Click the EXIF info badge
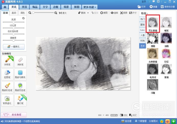This screenshot has width=177, height=124. tap(114, 115)
